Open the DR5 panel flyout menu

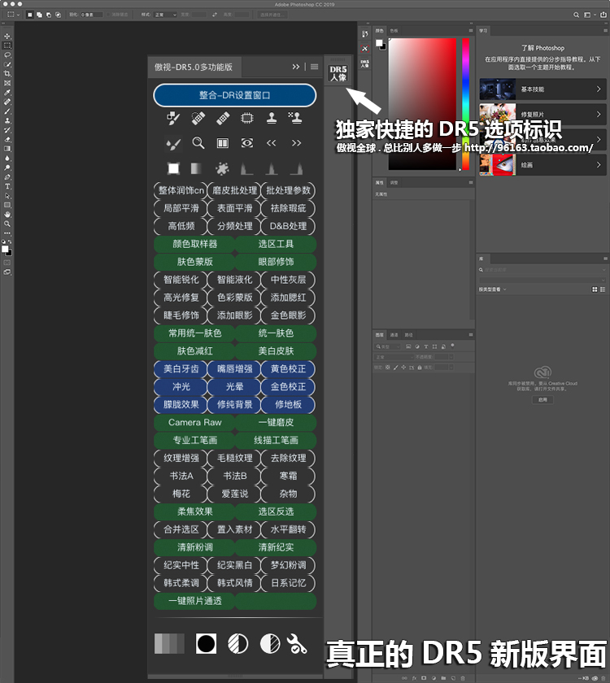(314, 67)
